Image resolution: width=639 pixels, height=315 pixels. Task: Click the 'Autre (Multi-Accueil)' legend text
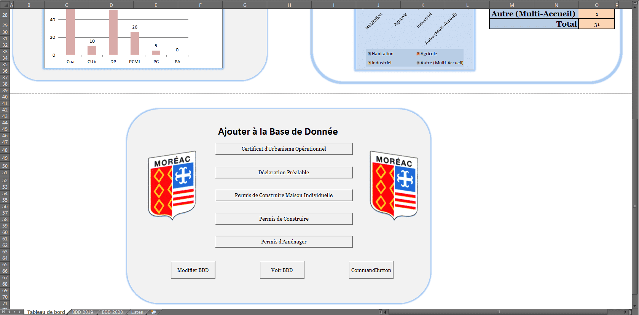point(442,63)
